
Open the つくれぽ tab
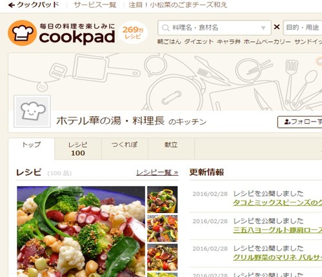[x=125, y=149]
